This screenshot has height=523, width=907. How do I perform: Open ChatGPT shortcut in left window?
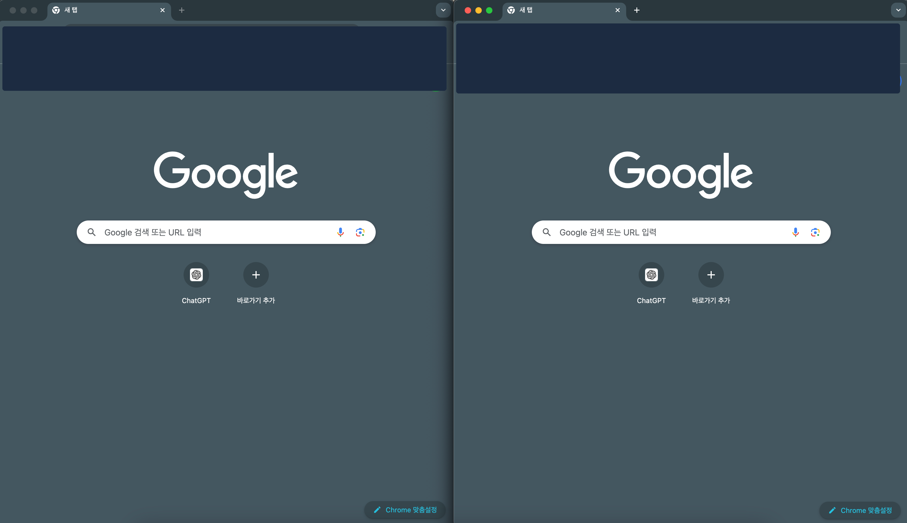click(196, 275)
